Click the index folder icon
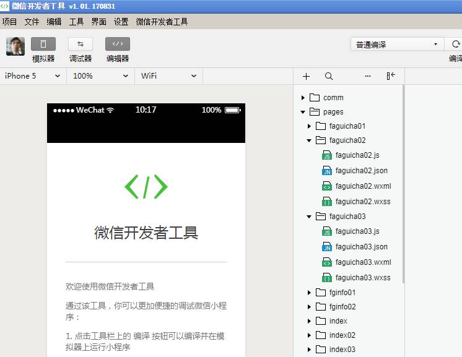This screenshot has height=357, width=462. tap(321, 320)
